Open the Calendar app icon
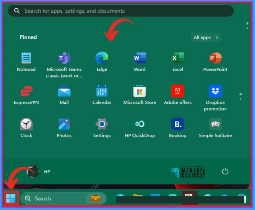 [102, 91]
